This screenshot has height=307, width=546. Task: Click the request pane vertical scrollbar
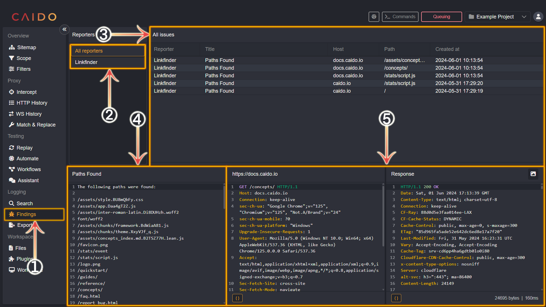(x=383, y=216)
